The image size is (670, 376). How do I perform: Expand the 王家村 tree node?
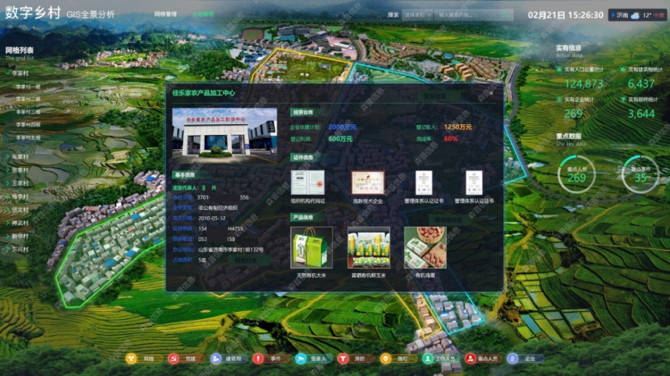7,183
